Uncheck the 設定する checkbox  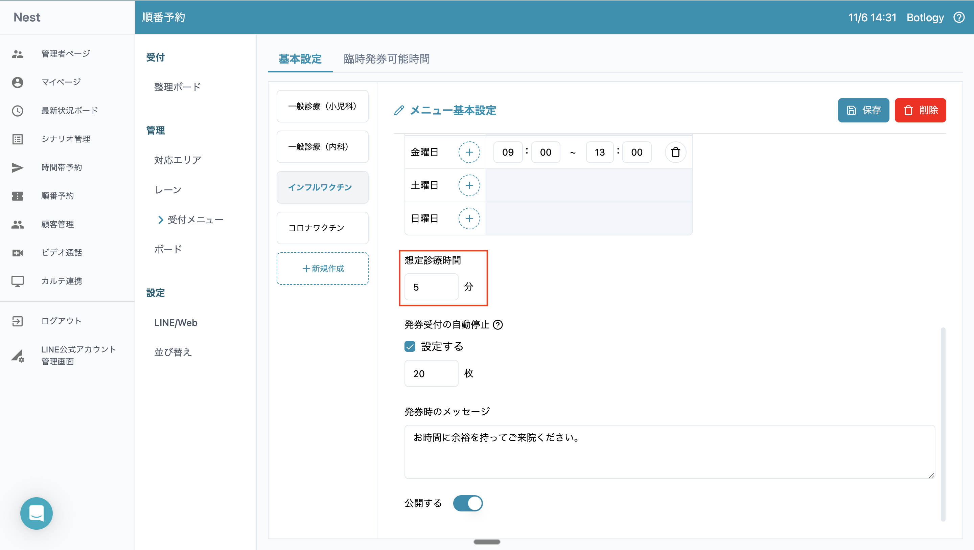pos(410,346)
